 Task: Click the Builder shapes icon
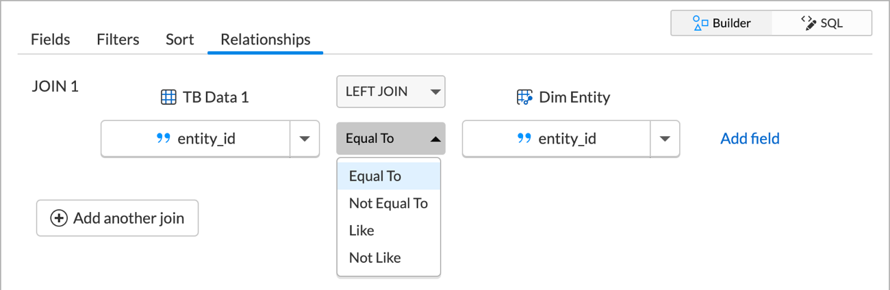point(700,23)
